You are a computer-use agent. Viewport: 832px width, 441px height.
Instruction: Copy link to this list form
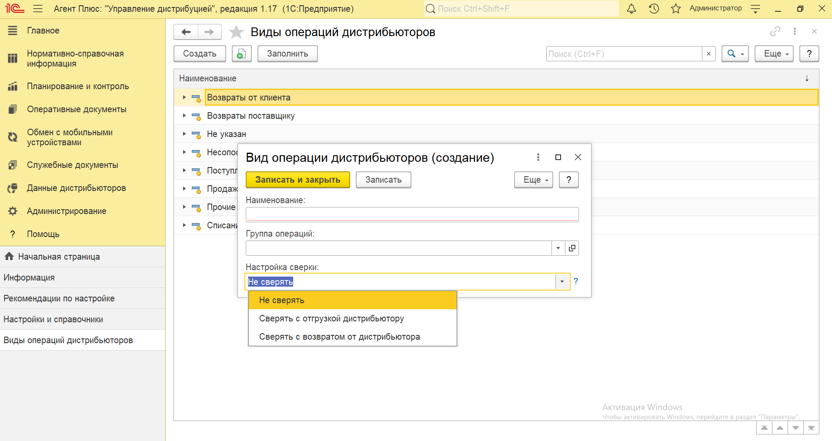775,31
